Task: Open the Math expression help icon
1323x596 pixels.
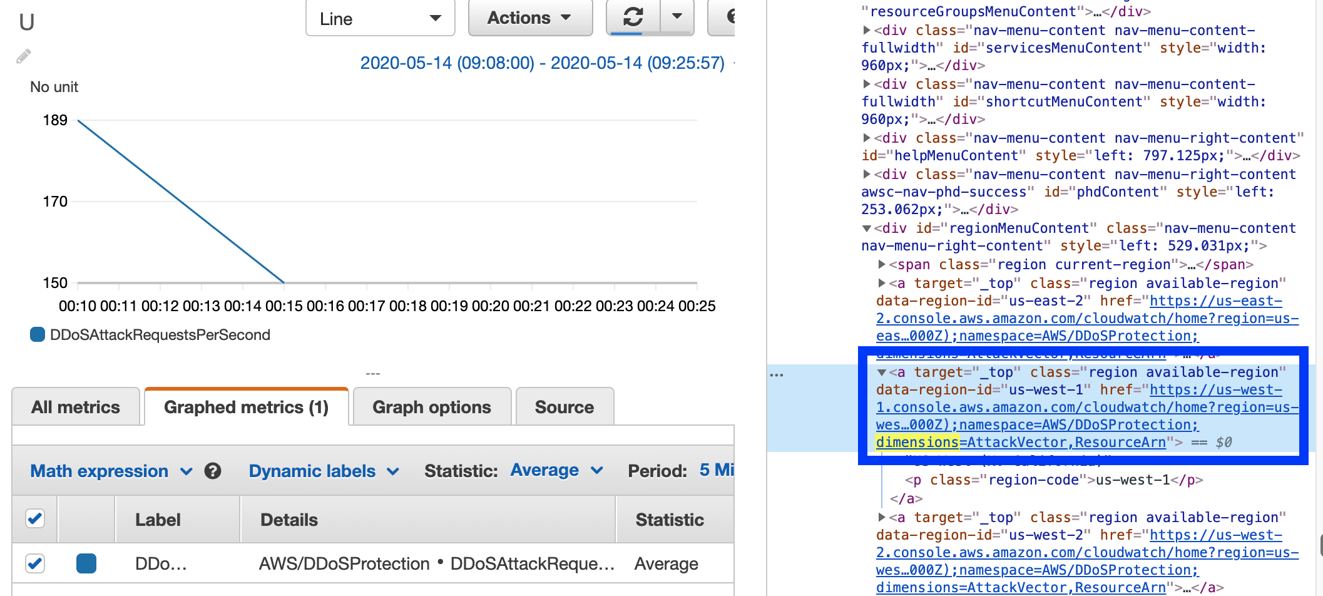Action: [x=213, y=471]
